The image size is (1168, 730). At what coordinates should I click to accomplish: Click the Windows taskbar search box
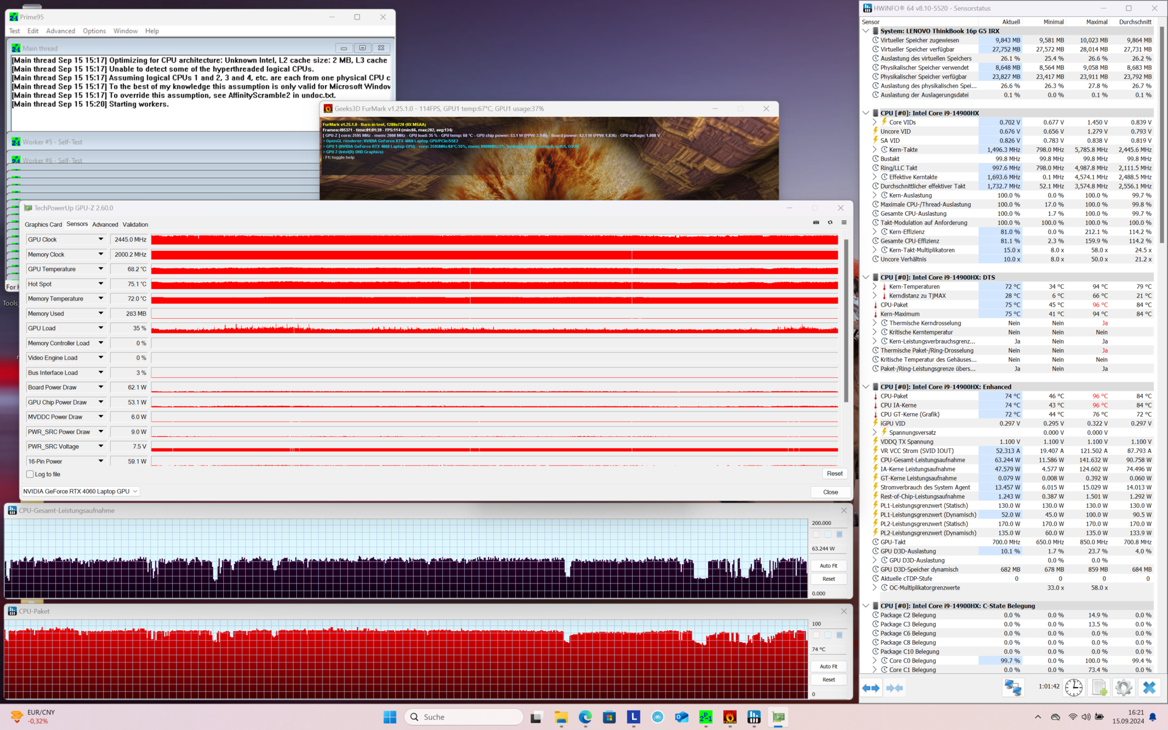click(x=464, y=717)
